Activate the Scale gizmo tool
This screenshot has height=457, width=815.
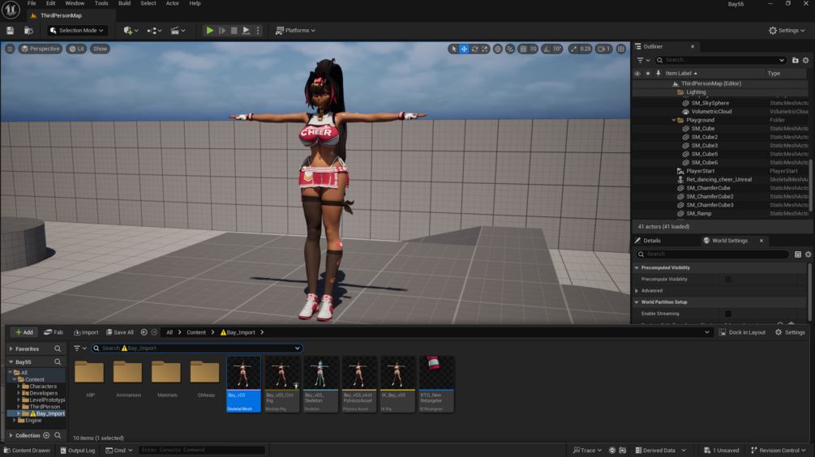(x=485, y=49)
